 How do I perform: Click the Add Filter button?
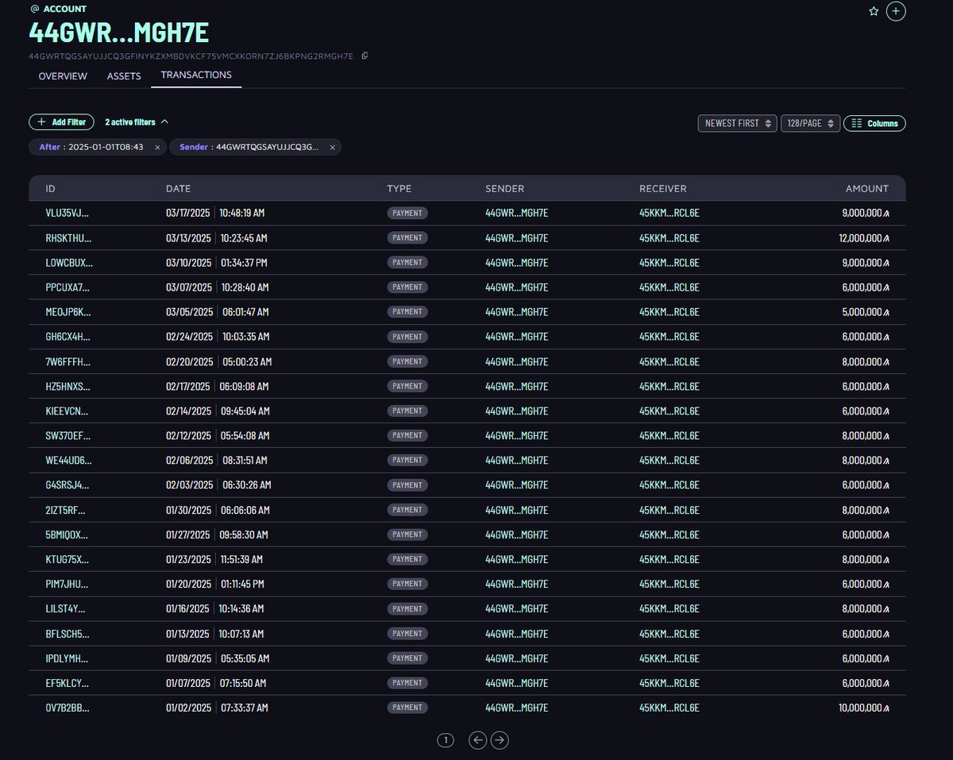tap(62, 122)
